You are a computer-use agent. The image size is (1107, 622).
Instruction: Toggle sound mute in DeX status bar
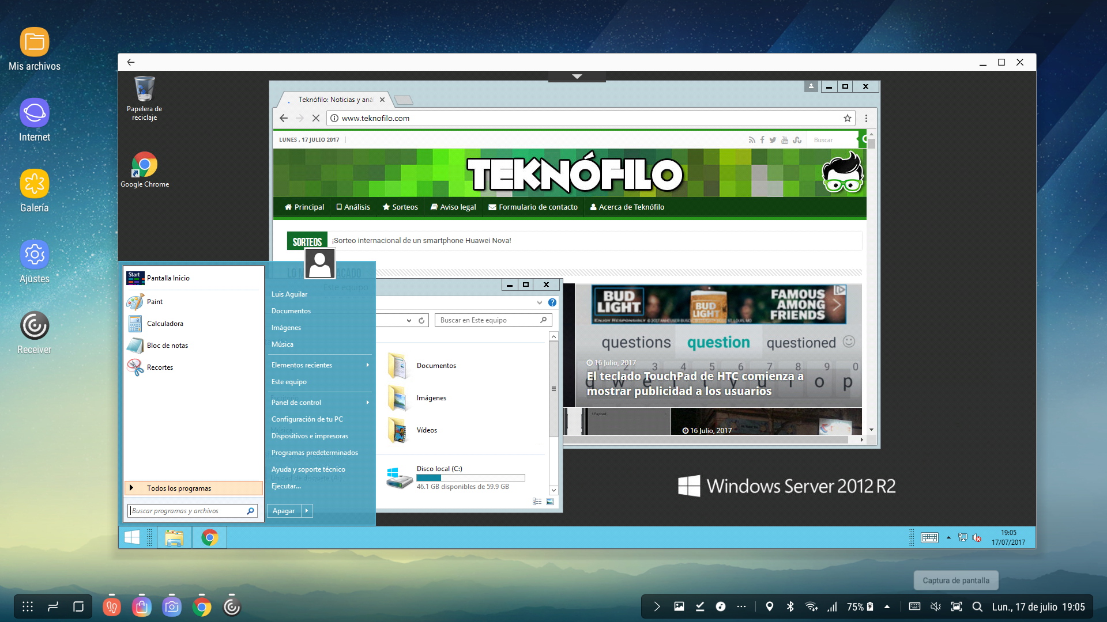(935, 606)
